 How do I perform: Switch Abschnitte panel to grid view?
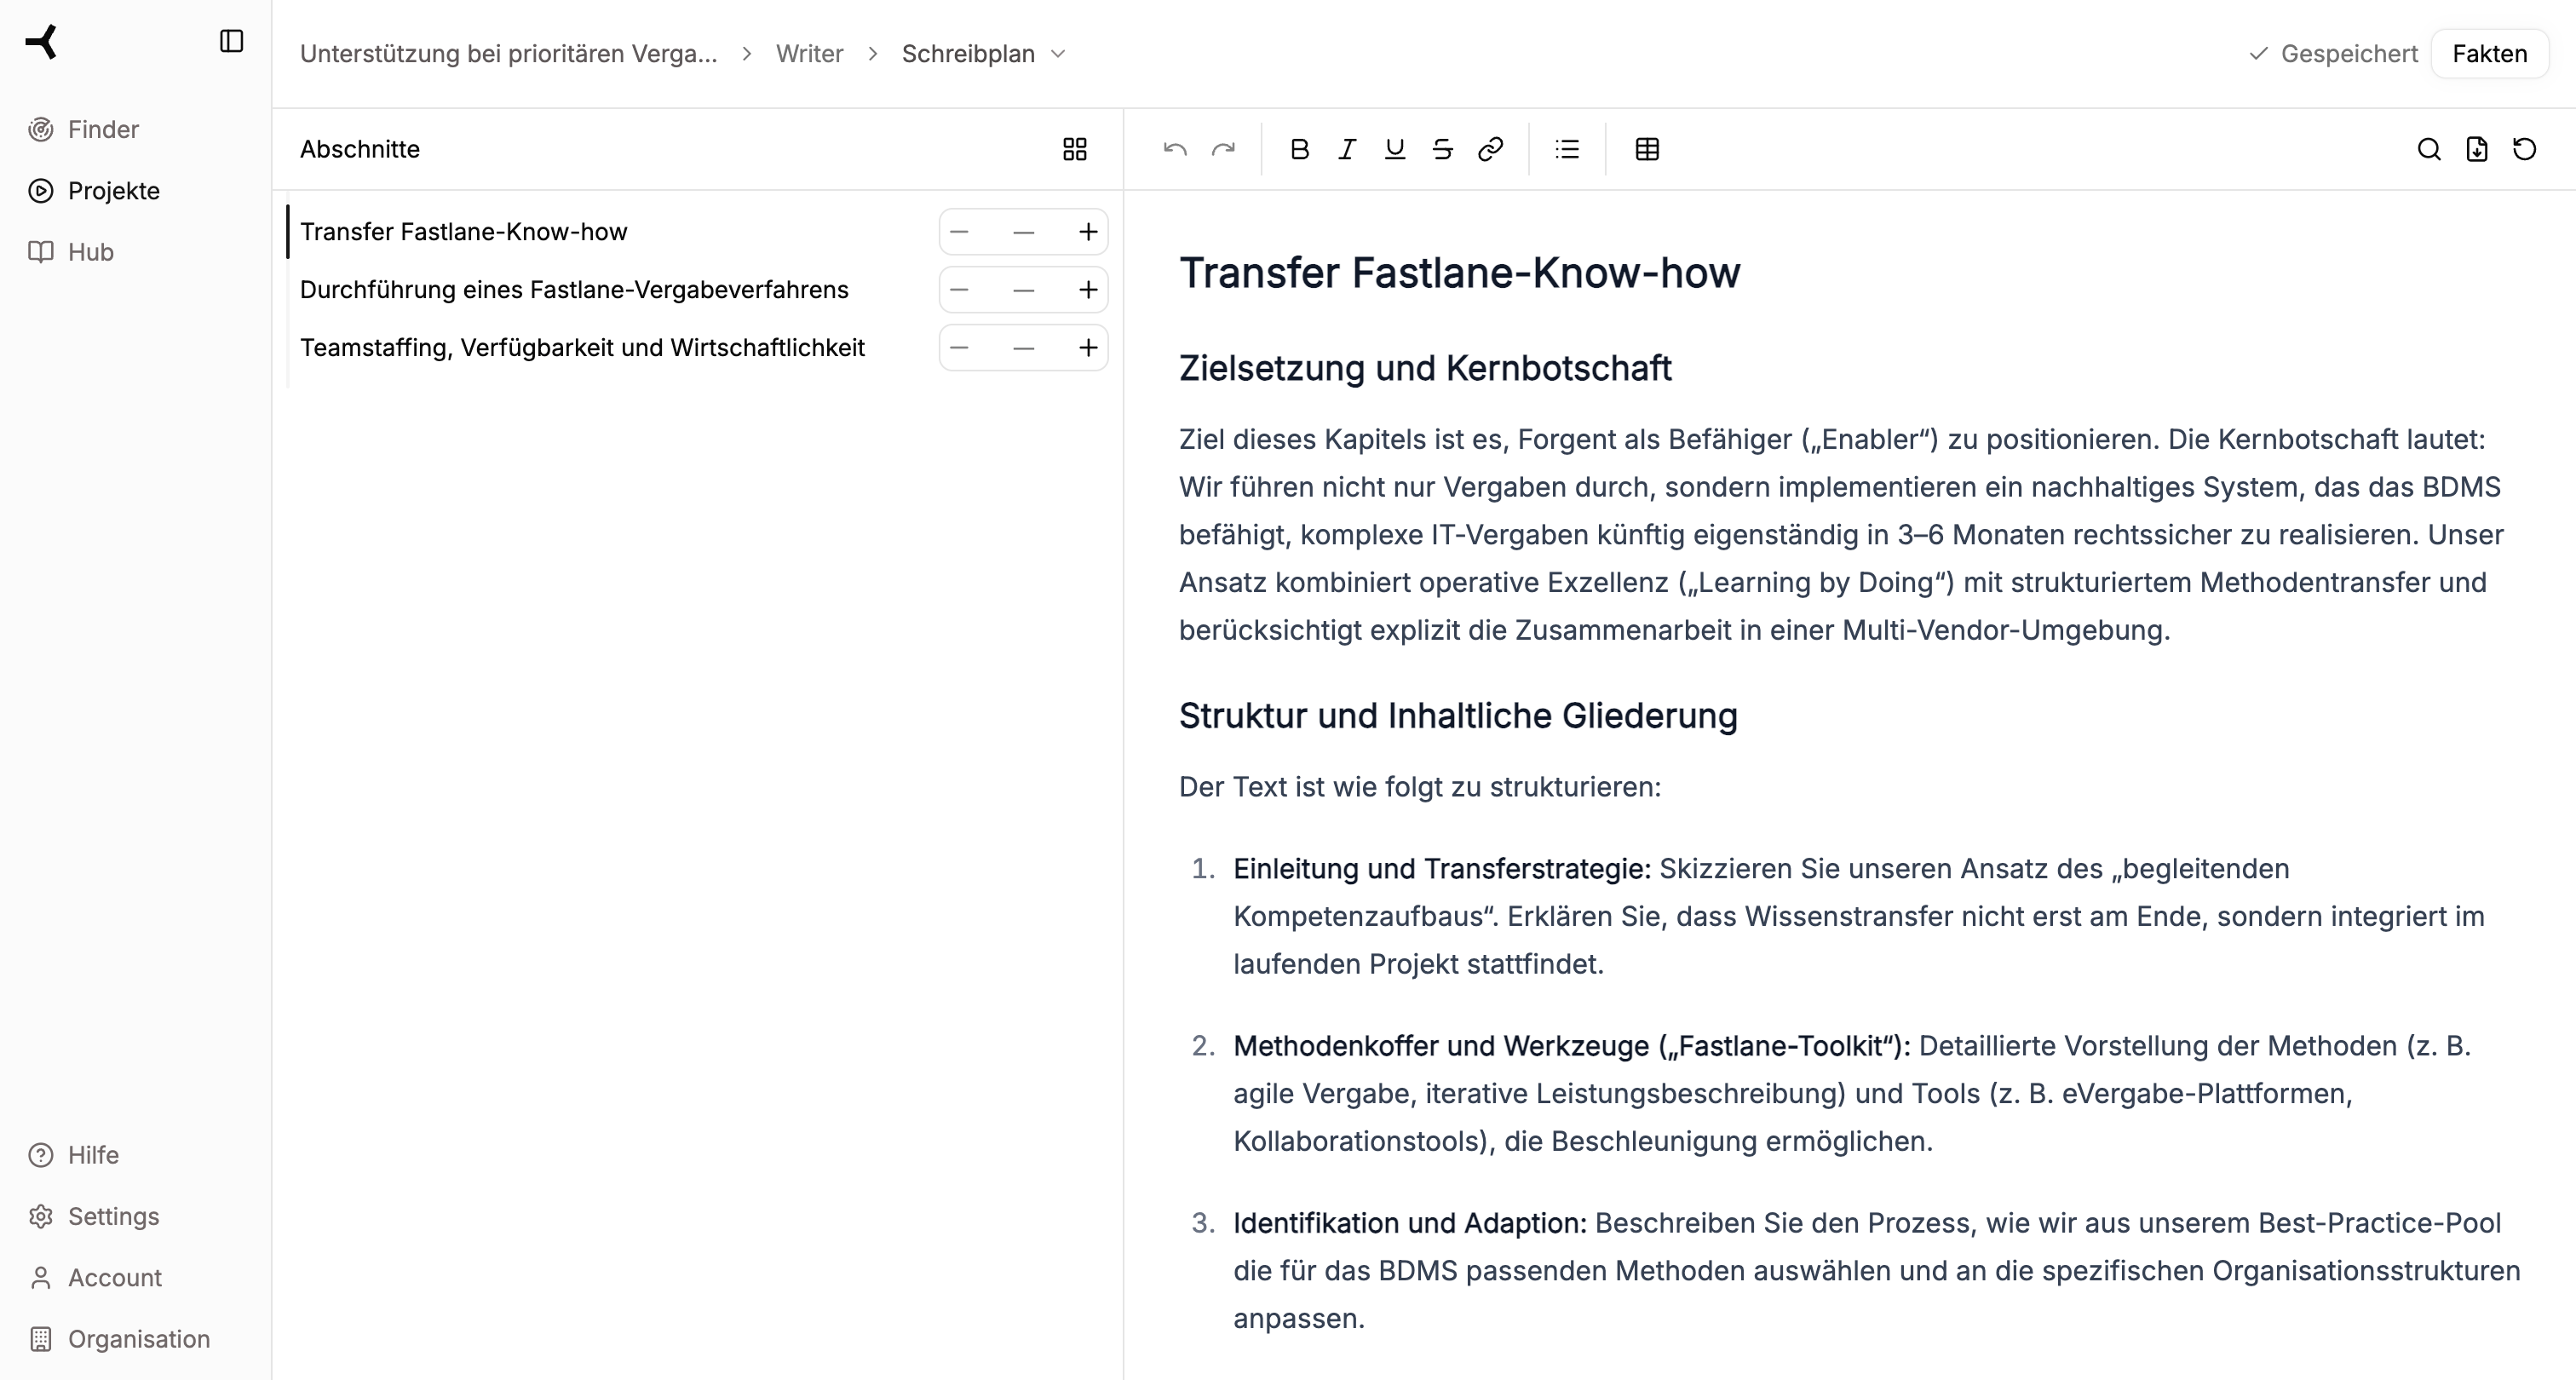click(x=1074, y=149)
